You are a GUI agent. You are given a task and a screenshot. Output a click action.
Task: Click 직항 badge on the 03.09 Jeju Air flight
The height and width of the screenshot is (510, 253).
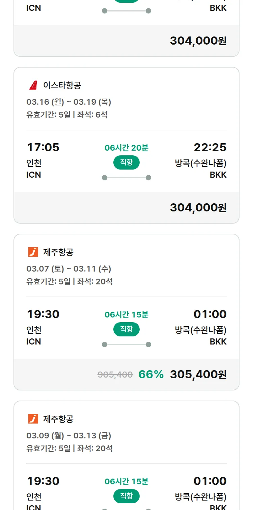pyautogui.click(x=126, y=496)
